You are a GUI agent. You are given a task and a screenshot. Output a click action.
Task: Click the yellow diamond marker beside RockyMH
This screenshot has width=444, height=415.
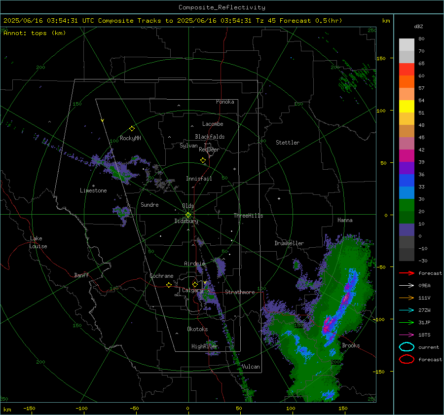[x=132, y=129]
